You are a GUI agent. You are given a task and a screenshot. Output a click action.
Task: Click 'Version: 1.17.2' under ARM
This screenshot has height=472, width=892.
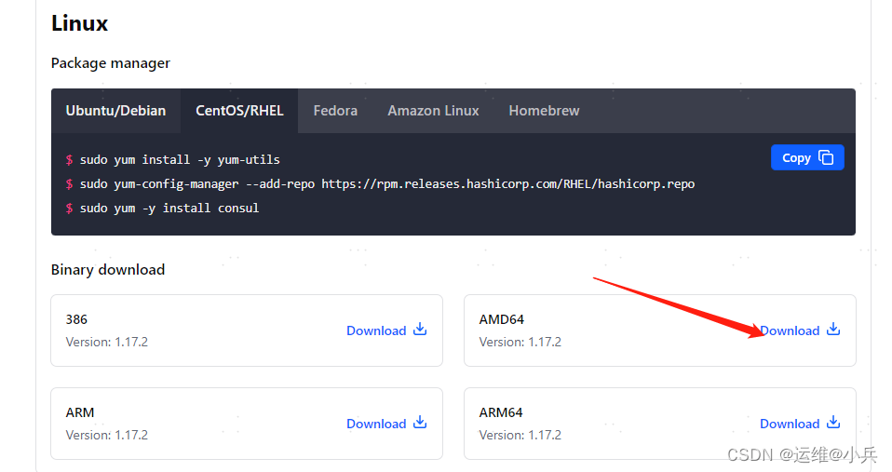(x=107, y=435)
